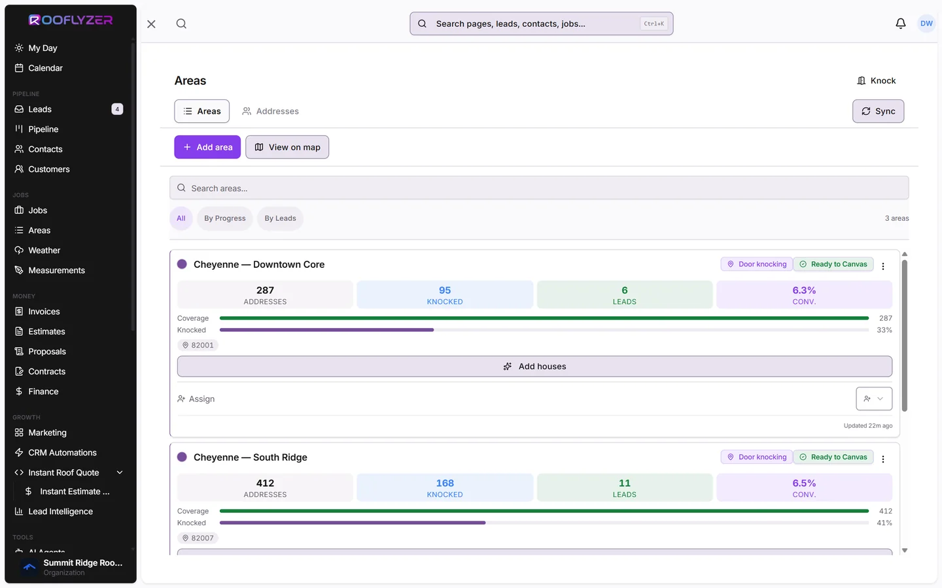Switch to the Addresses tab
Screen dimensions: 942x588
[270, 111]
